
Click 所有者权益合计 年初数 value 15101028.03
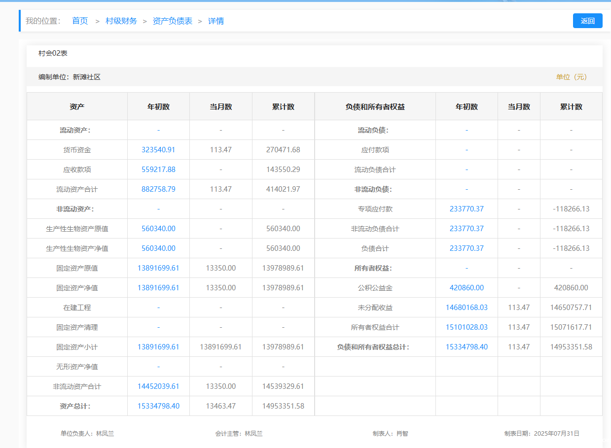point(467,327)
